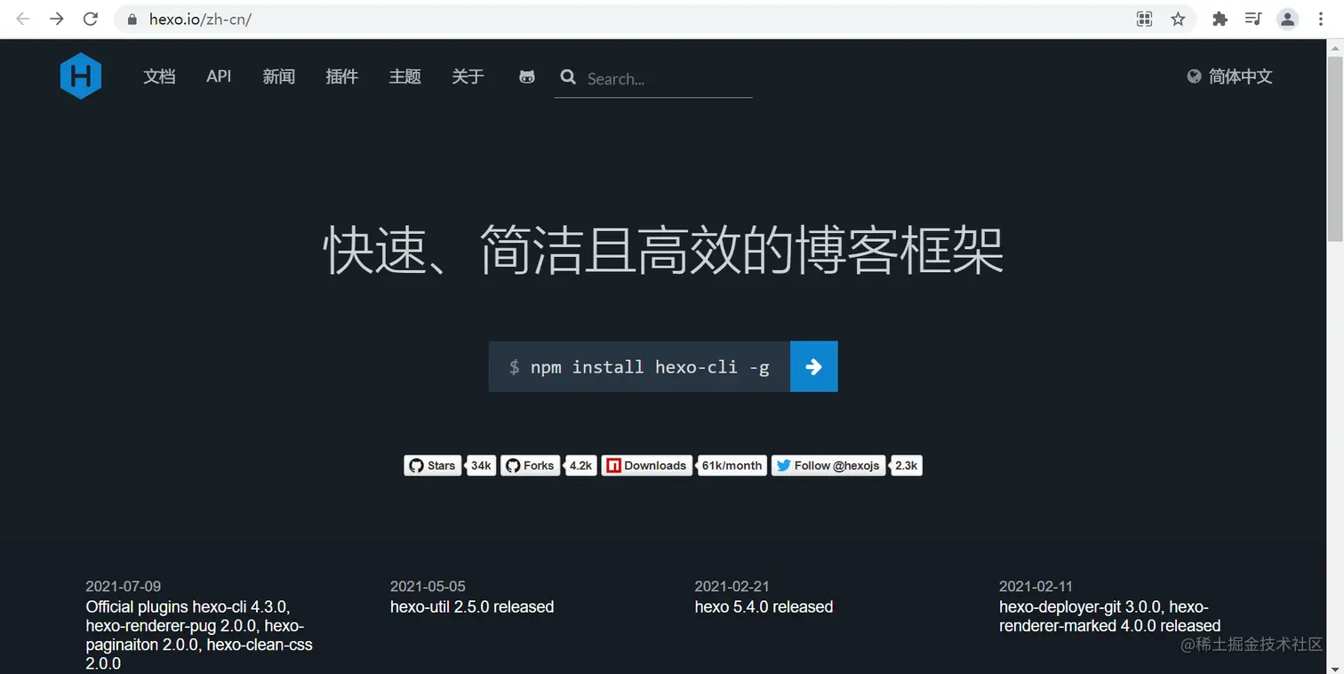Viewport: 1344px width, 674px height.
Task: Click the npm install hexo-cli -g command text
Action: click(x=650, y=366)
